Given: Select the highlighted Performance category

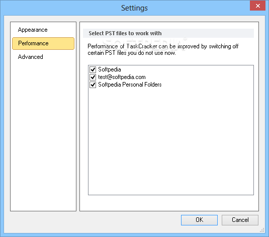Looking at the screenshot, I should coord(43,43).
